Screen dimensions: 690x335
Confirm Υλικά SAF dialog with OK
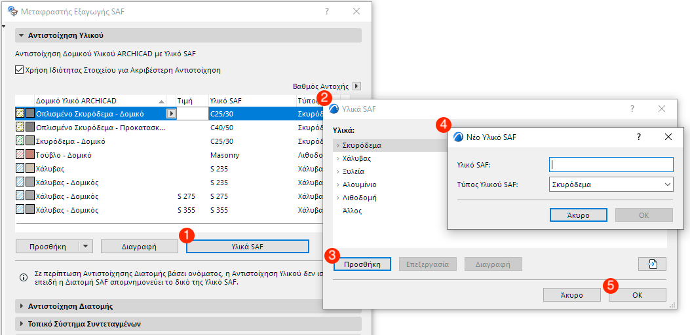tap(637, 295)
